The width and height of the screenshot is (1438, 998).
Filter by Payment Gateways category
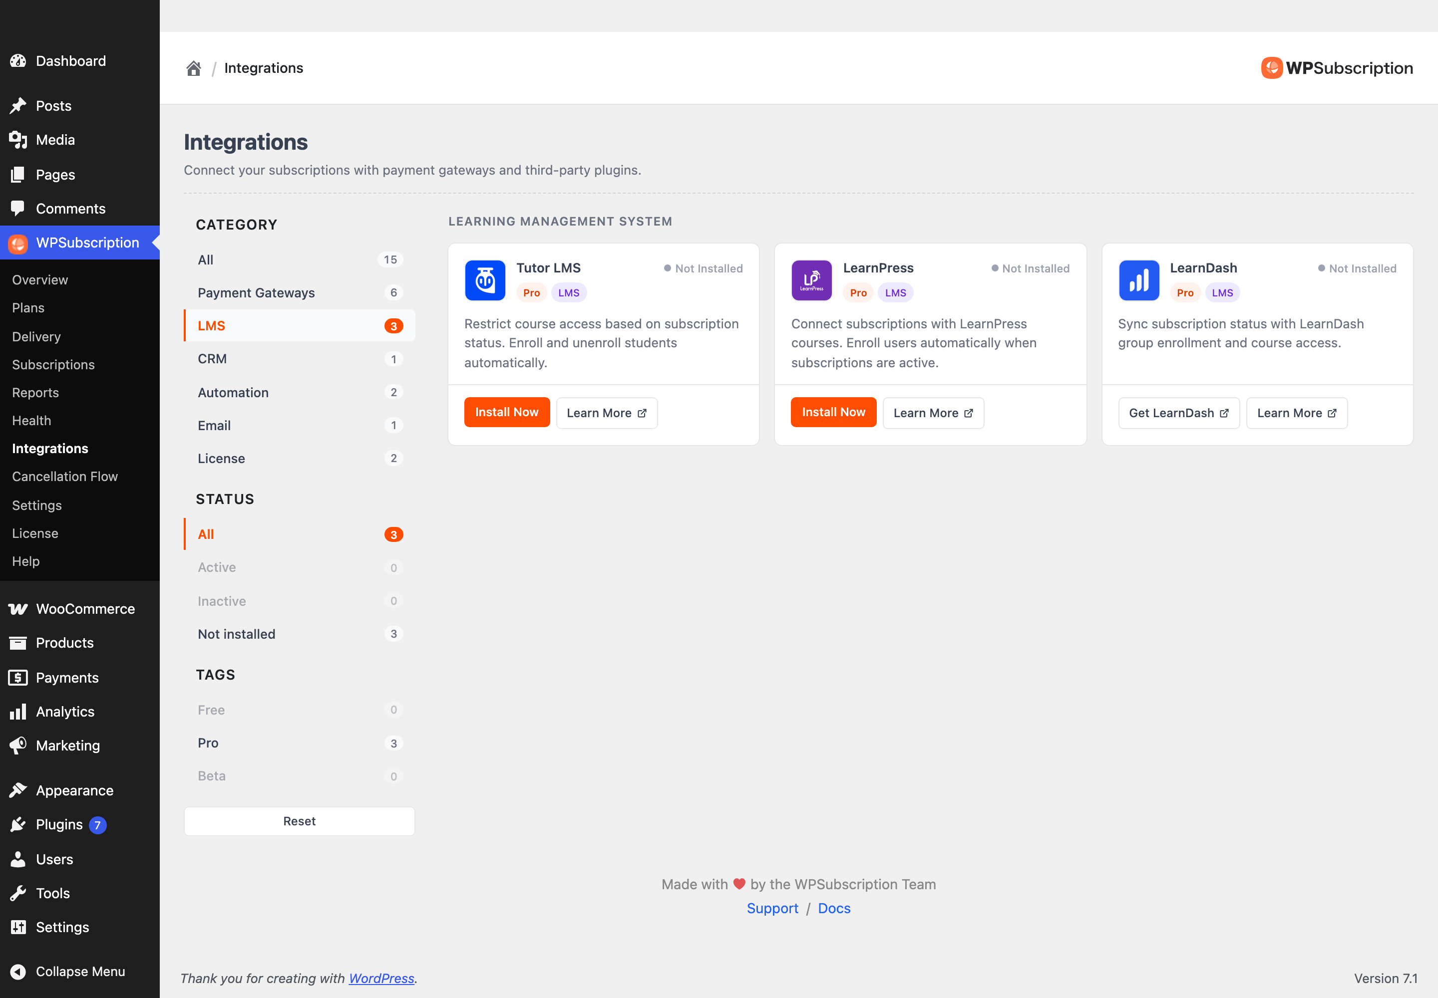(299, 292)
